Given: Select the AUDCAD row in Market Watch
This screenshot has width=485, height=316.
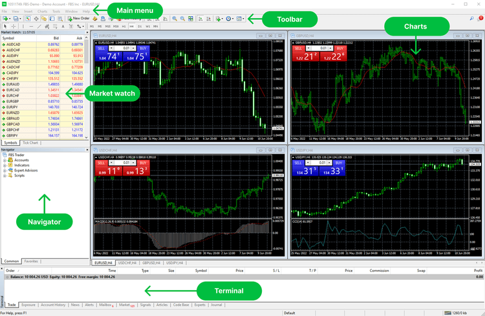Looking at the screenshot, I should [42, 45].
